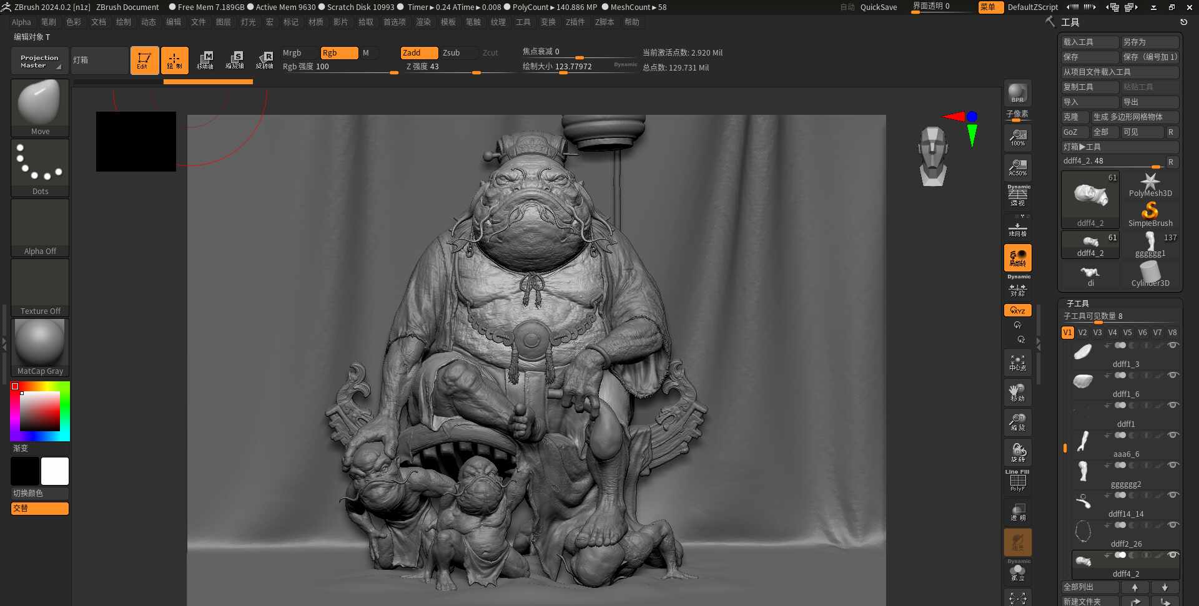Click the PolyF Line Fill icon

click(1017, 481)
